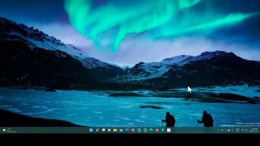Image resolution: width=260 pixels, height=146 pixels.
Task: Open Task View on the taskbar
Action: click(103, 130)
